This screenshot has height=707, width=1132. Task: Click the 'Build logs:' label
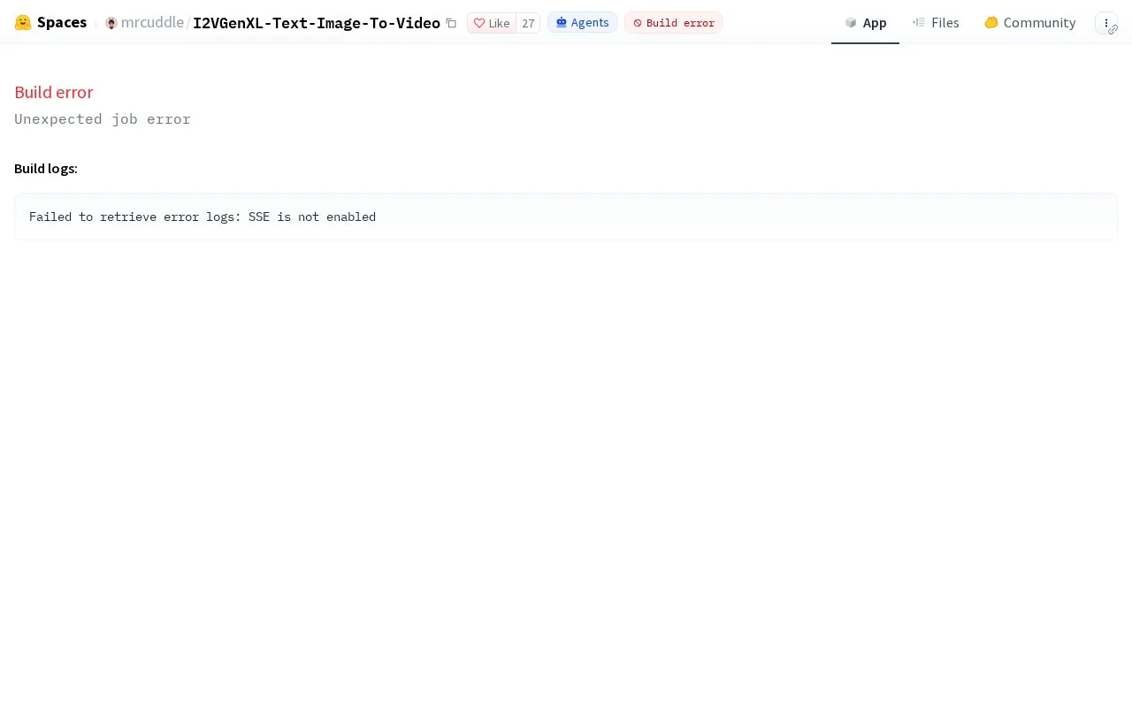(x=46, y=168)
